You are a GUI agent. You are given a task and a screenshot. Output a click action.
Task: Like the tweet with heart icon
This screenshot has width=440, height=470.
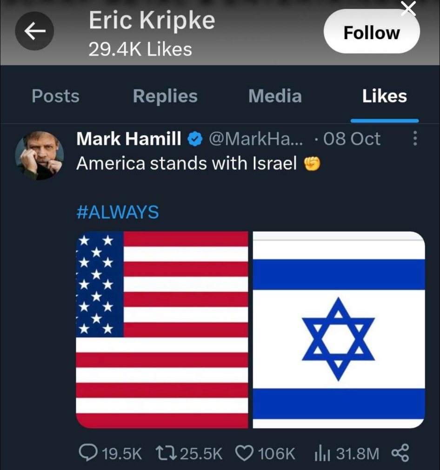click(244, 453)
